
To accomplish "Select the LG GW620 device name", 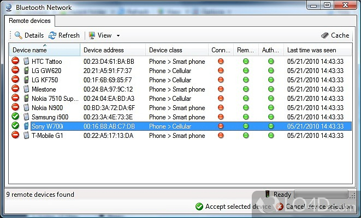I will (x=46, y=71).
